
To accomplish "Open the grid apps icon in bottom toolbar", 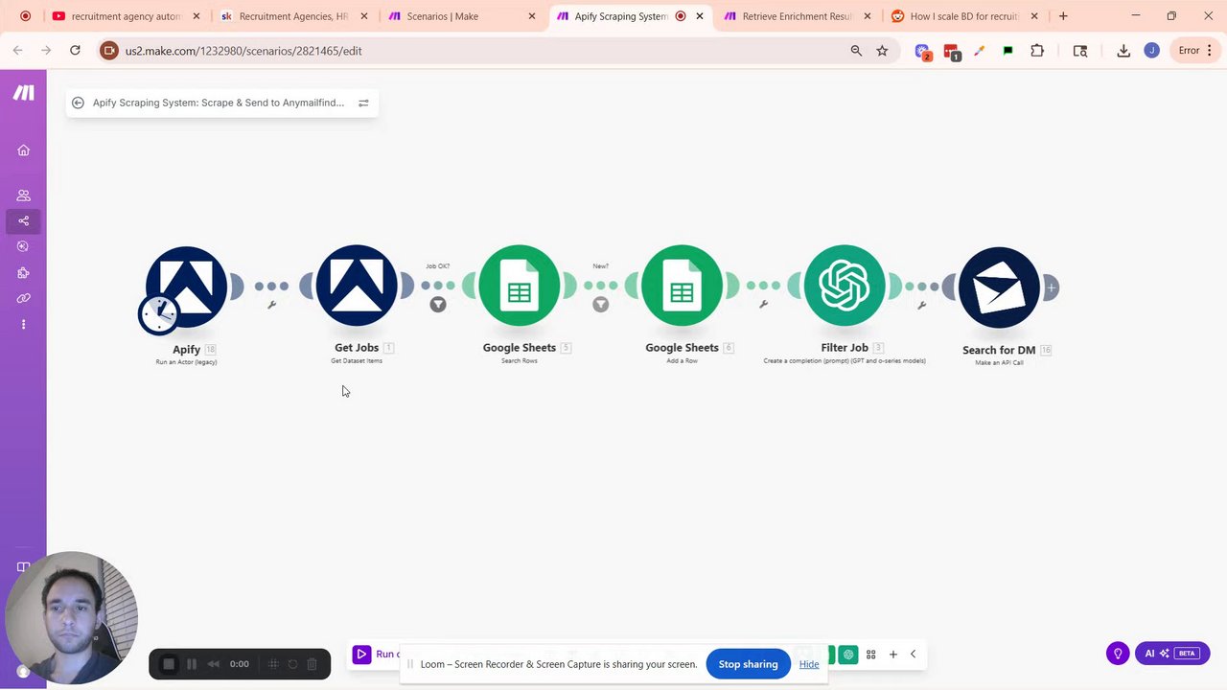I will (871, 655).
